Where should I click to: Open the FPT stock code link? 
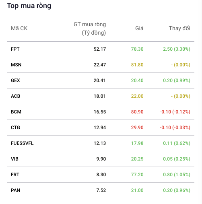pos(15,49)
